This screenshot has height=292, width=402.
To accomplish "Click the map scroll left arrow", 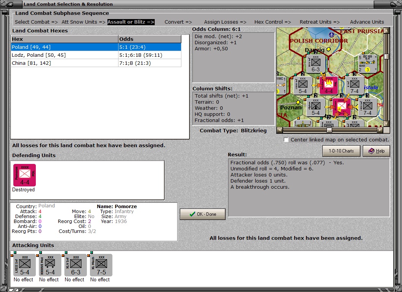I will [x=279, y=130].
